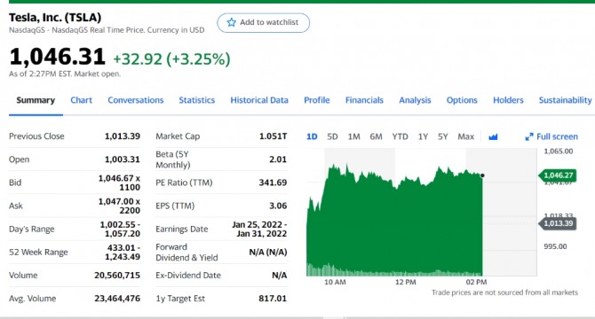Screen dimensions: 595x319
Task: Open the chart type area icon
Action: point(493,136)
